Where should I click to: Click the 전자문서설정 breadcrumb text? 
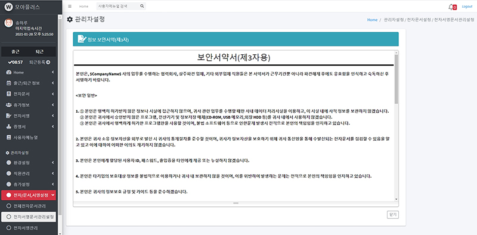[x=419, y=20]
